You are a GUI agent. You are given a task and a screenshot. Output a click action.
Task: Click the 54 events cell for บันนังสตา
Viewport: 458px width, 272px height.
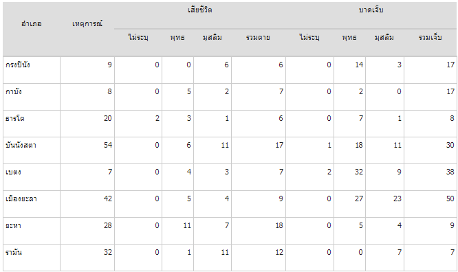[87, 150]
